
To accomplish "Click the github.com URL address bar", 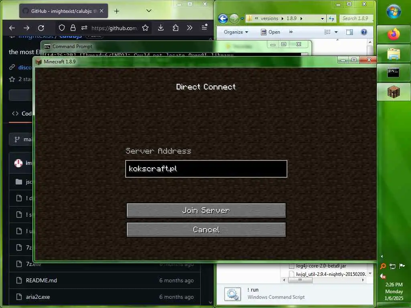I will [114, 28].
